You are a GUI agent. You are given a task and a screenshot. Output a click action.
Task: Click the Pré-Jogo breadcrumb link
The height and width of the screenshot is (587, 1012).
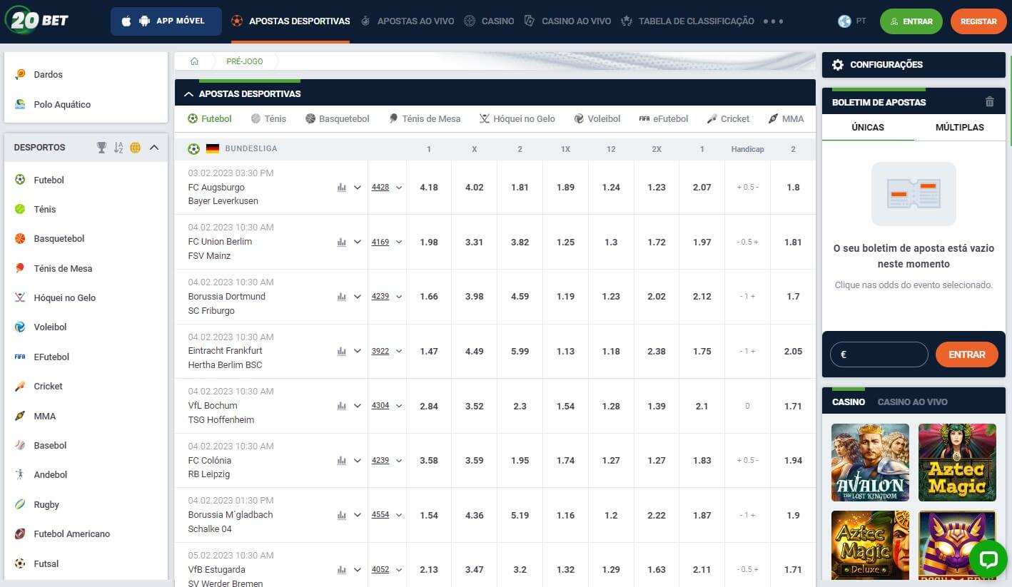(245, 61)
